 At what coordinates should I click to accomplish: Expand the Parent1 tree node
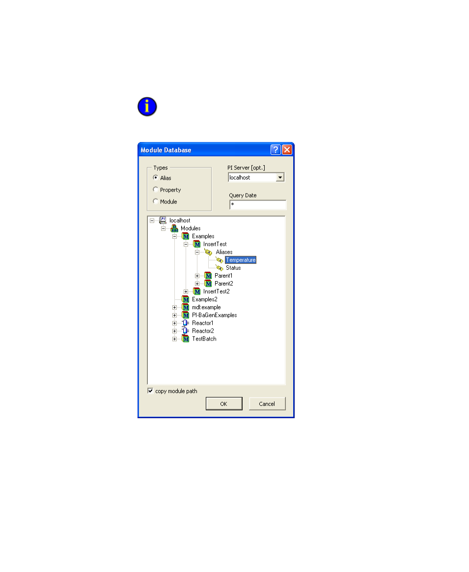pos(197,276)
